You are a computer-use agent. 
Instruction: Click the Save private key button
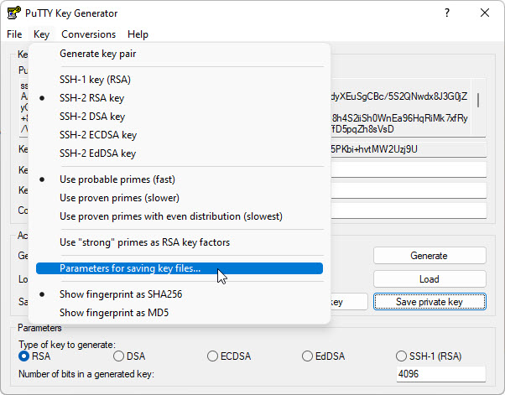coord(429,302)
